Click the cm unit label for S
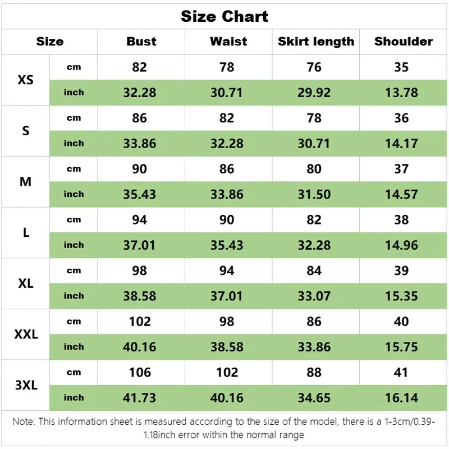The image size is (449, 449). point(74,118)
